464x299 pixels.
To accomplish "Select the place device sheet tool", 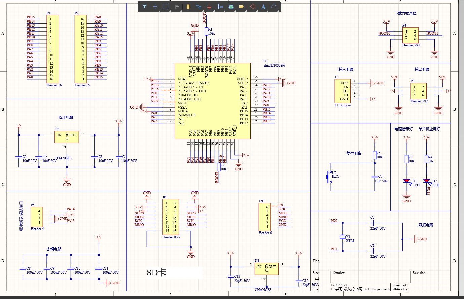I will (241, 7).
